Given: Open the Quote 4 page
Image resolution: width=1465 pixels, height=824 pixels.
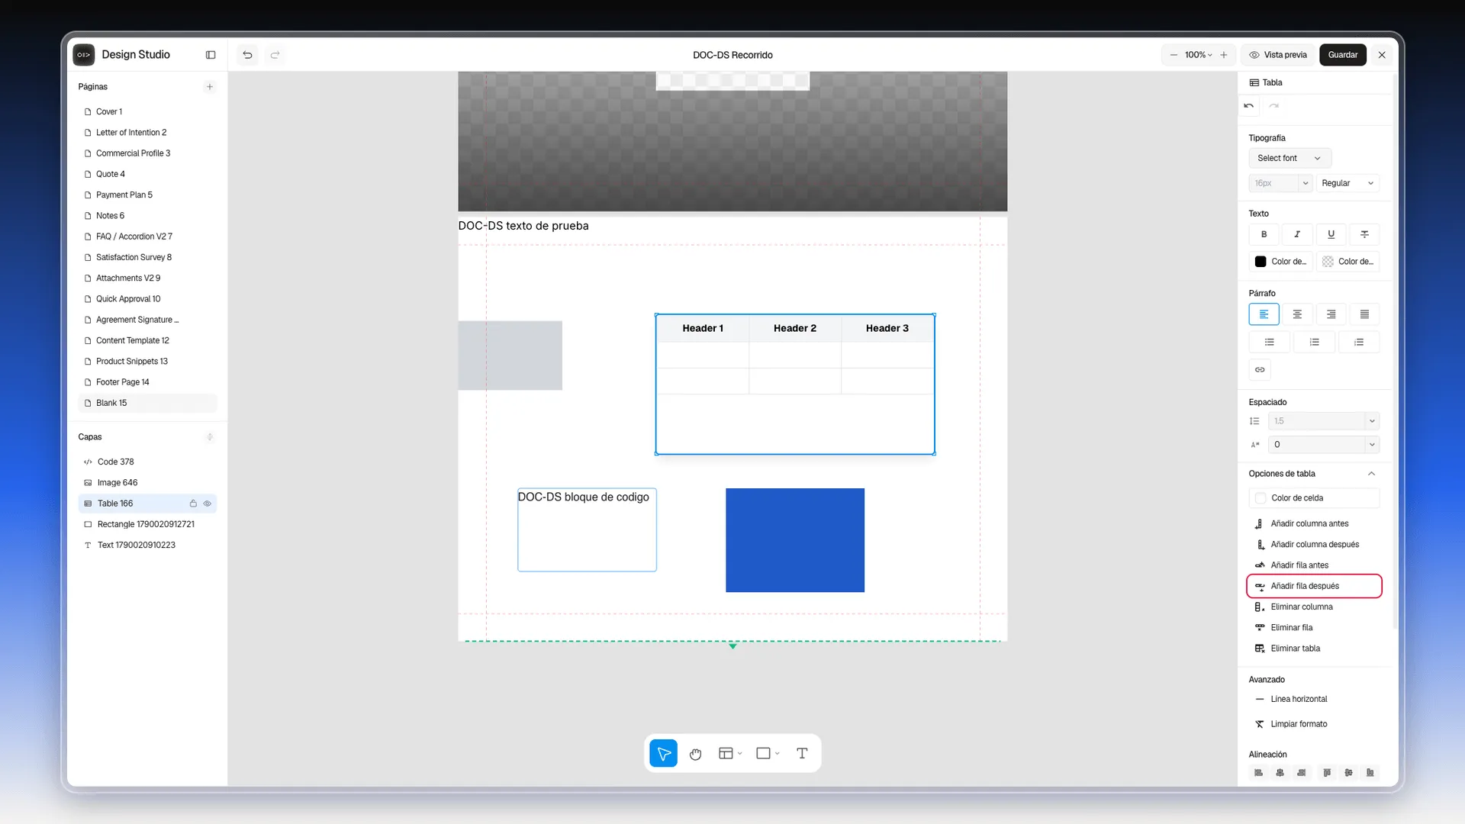Looking at the screenshot, I should point(147,174).
